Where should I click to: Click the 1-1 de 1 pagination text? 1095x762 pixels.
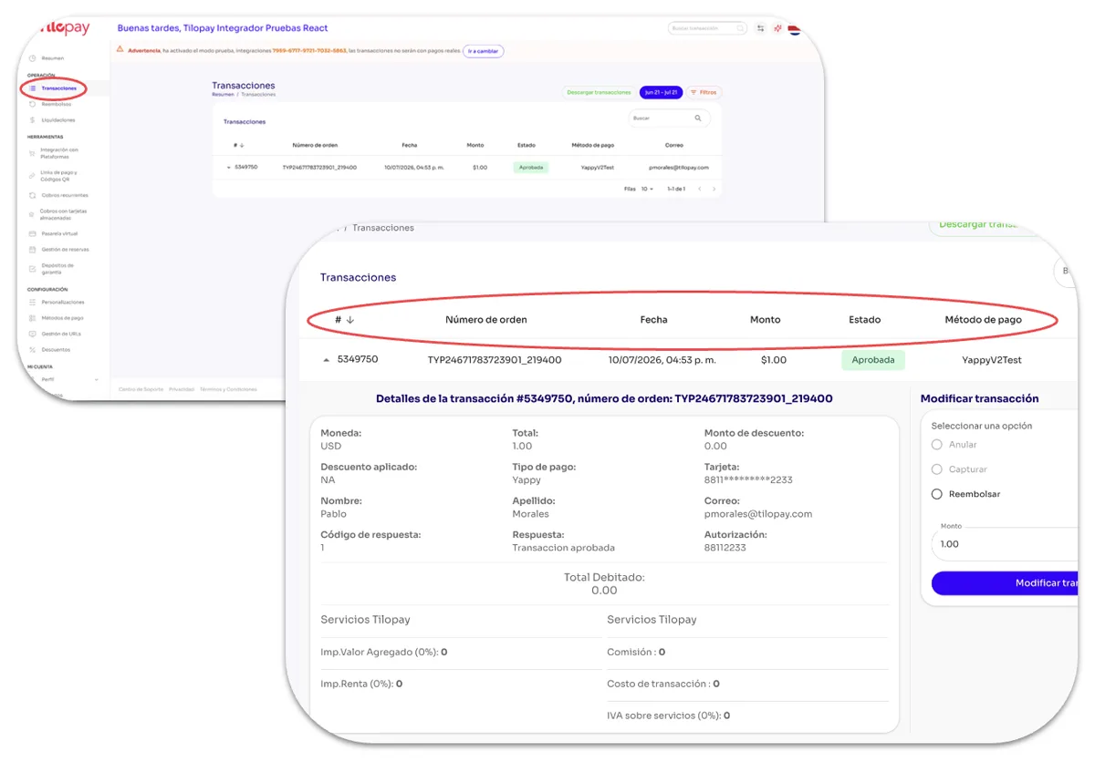point(676,189)
